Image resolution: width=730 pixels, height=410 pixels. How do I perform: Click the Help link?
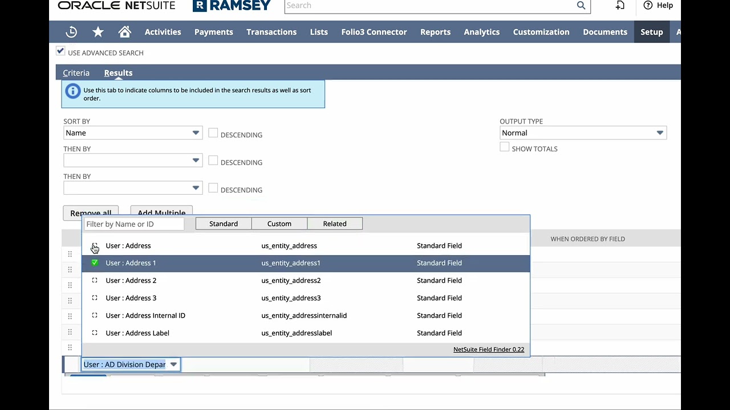tap(665, 5)
